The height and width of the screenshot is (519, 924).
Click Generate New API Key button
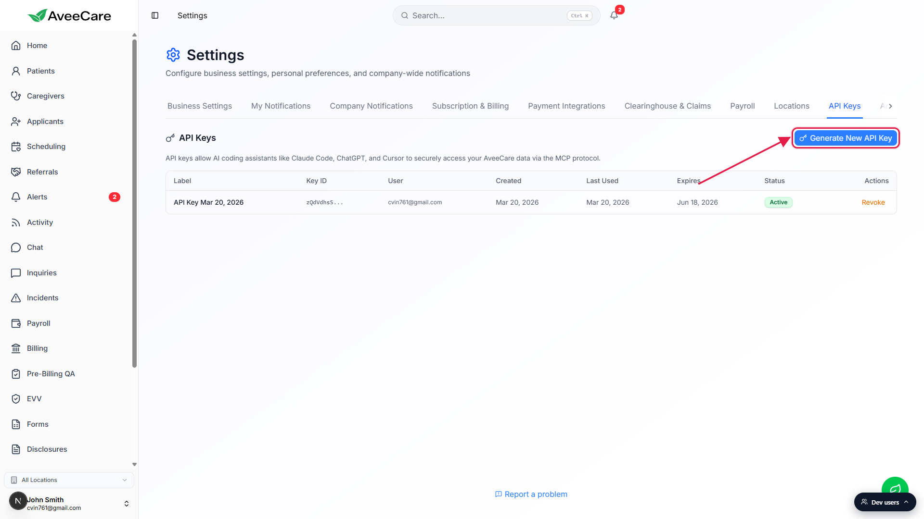pos(846,138)
